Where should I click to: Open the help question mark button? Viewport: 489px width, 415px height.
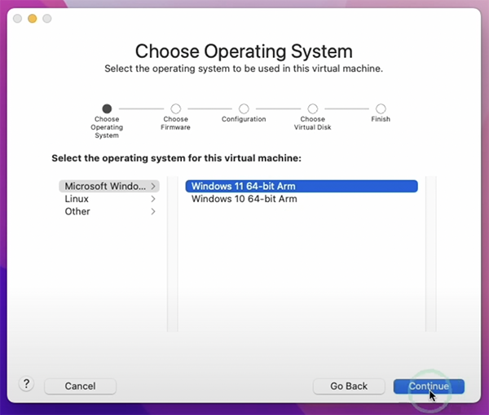27,383
